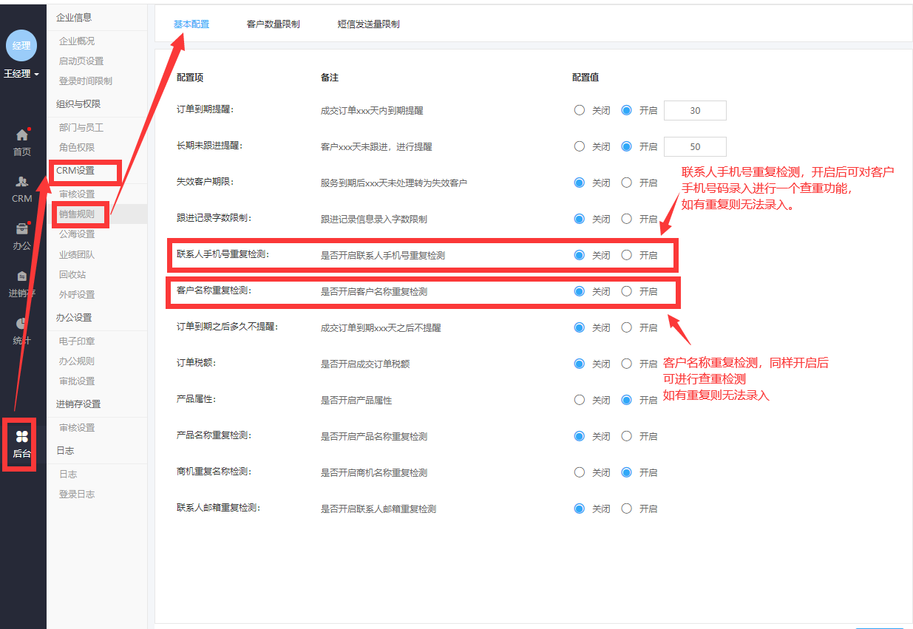Set 订单税额 to 关闭
913x629 pixels.
click(580, 364)
